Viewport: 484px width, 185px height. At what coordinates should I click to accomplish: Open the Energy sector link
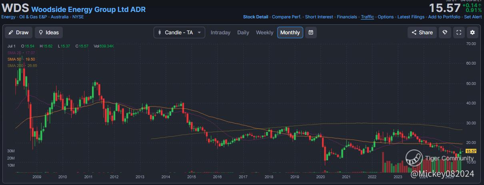tap(8, 17)
